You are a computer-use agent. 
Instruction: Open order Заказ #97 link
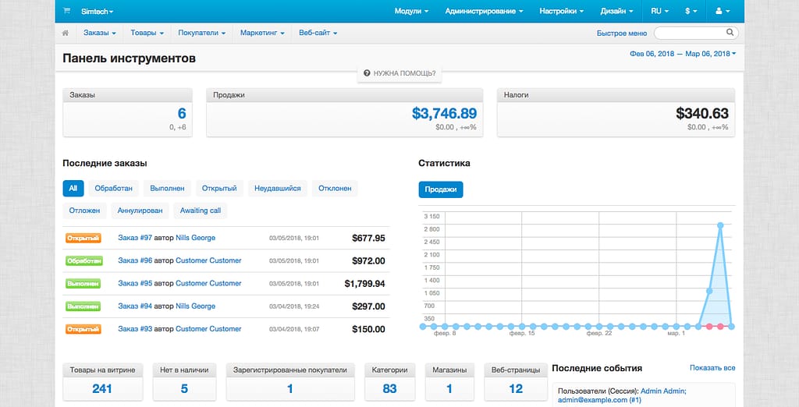coord(134,238)
